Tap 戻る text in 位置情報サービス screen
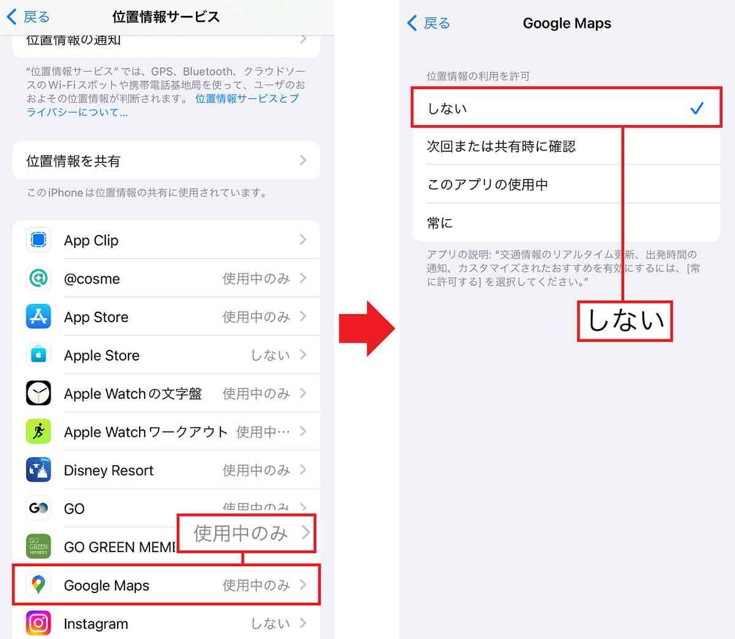Screen dimensions: 735x639 (36, 17)
